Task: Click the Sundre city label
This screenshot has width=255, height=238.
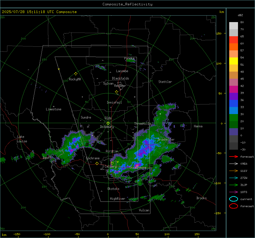Action: pyautogui.click(x=86, y=117)
